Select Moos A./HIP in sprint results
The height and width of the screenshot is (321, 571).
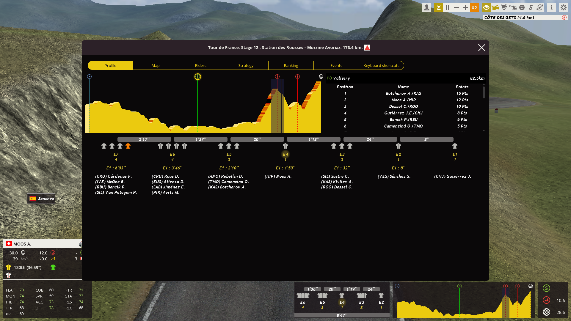(403, 100)
